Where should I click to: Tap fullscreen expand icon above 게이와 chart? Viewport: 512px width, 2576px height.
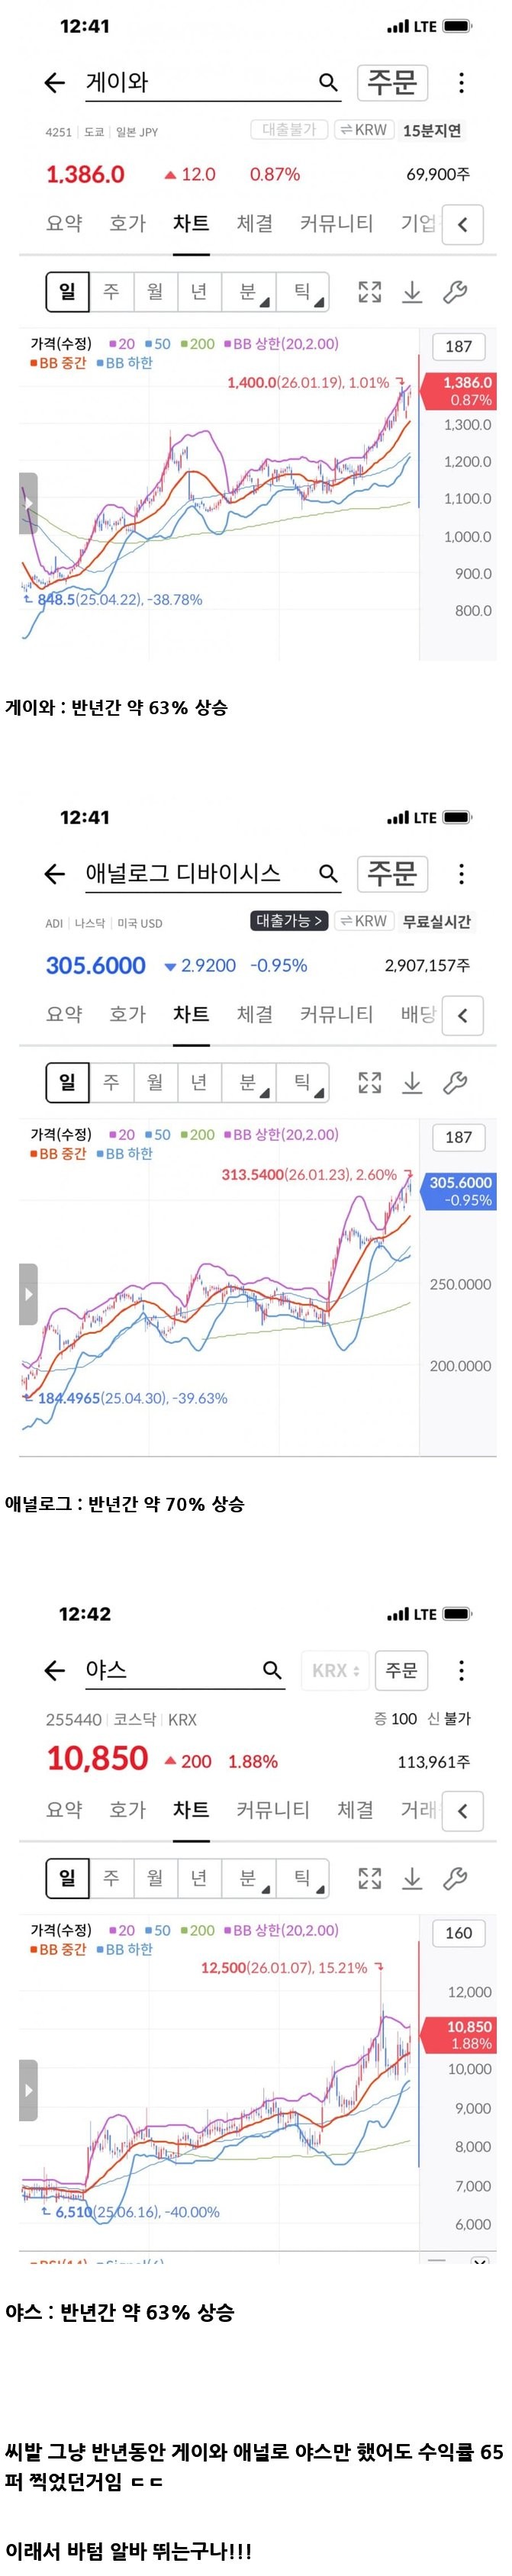tap(370, 292)
